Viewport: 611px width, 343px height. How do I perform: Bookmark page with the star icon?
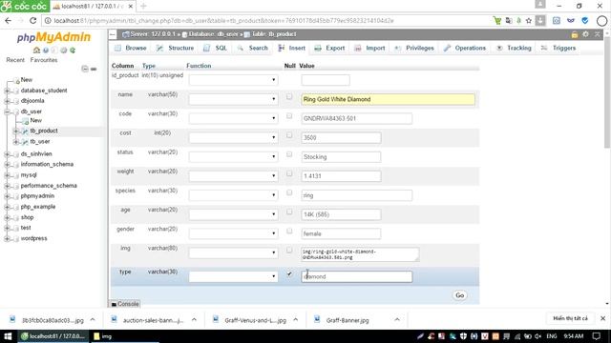pyautogui.click(x=529, y=21)
